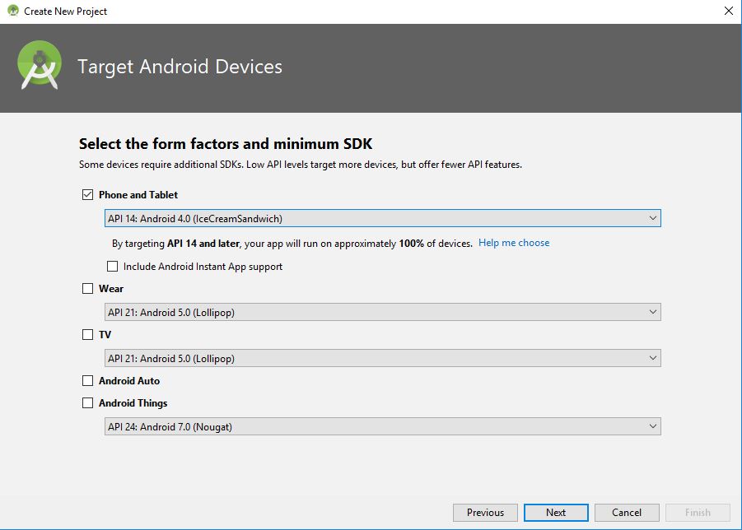Enable Include Android Instant App support
Screen dimensions: 742x530
pos(112,267)
